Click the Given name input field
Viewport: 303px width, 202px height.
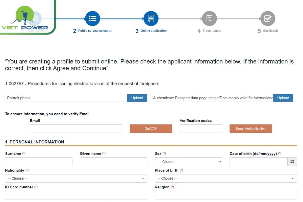pos(113,162)
